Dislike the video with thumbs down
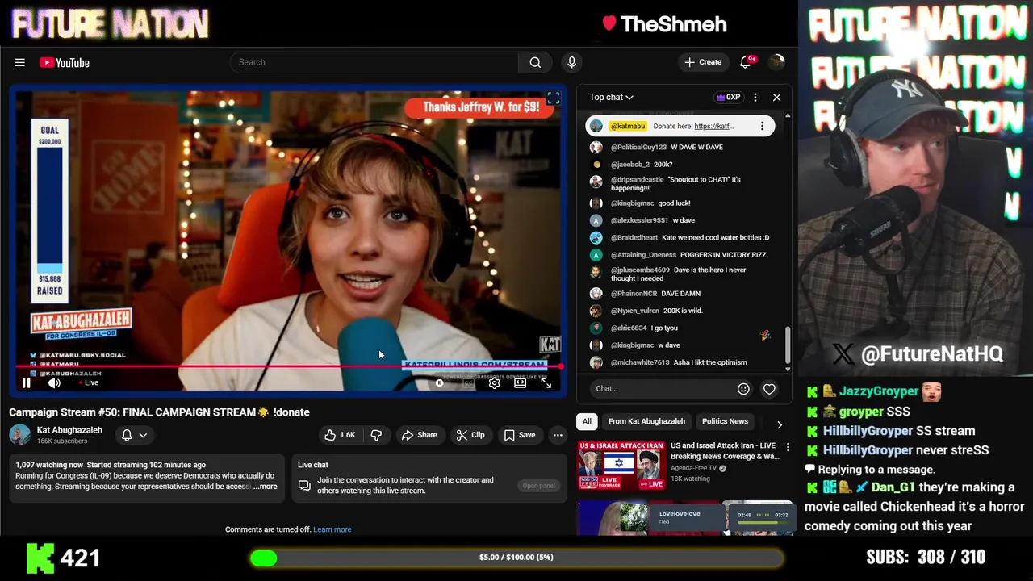Viewport: 1033px width, 581px height. pyautogui.click(x=376, y=435)
